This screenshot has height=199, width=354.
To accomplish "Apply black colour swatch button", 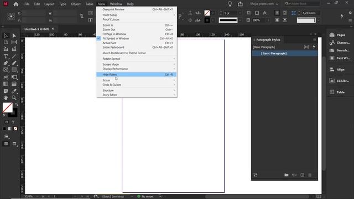I will 4,129.
